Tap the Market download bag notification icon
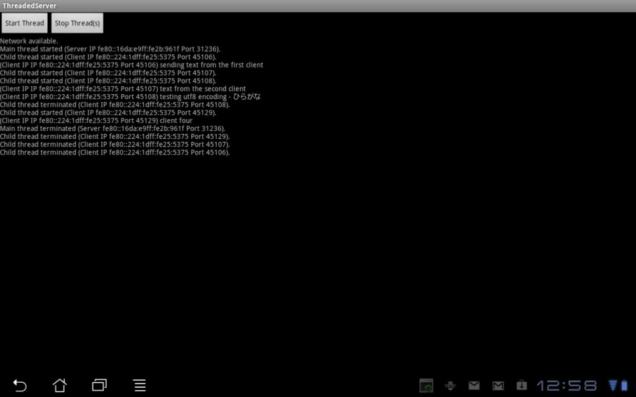Viewport: 636px width, 397px height. click(x=521, y=386)
